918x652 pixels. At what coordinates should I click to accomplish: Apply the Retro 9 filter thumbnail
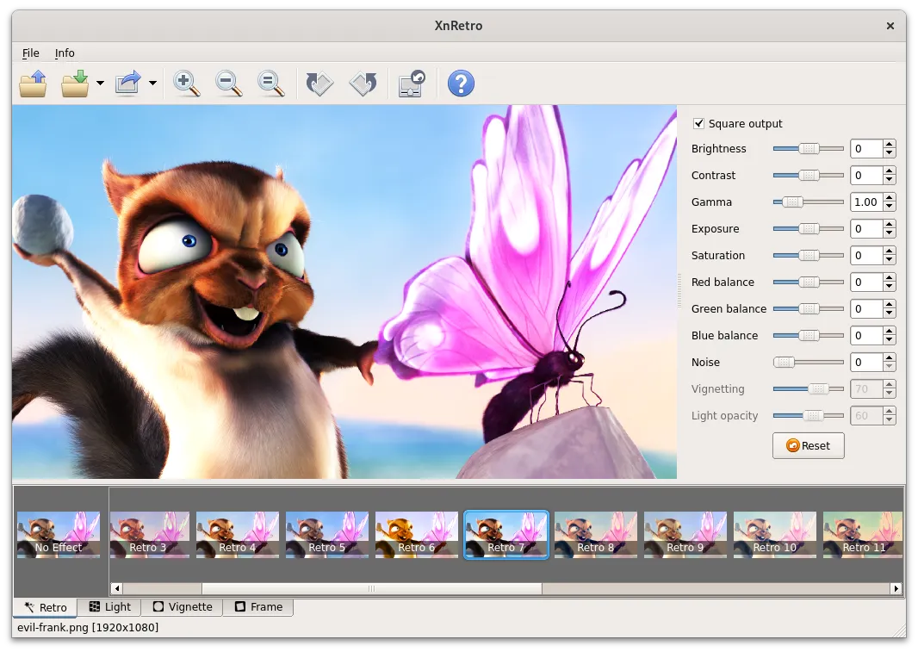[x=685, y=535]
